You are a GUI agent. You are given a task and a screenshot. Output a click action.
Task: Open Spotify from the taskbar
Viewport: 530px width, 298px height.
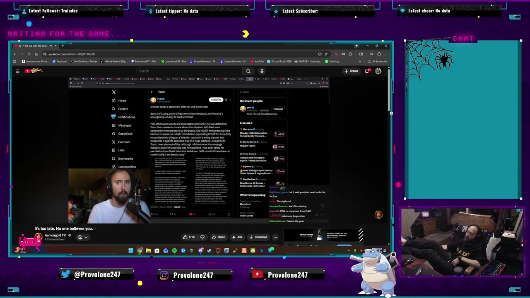point(174,250)
